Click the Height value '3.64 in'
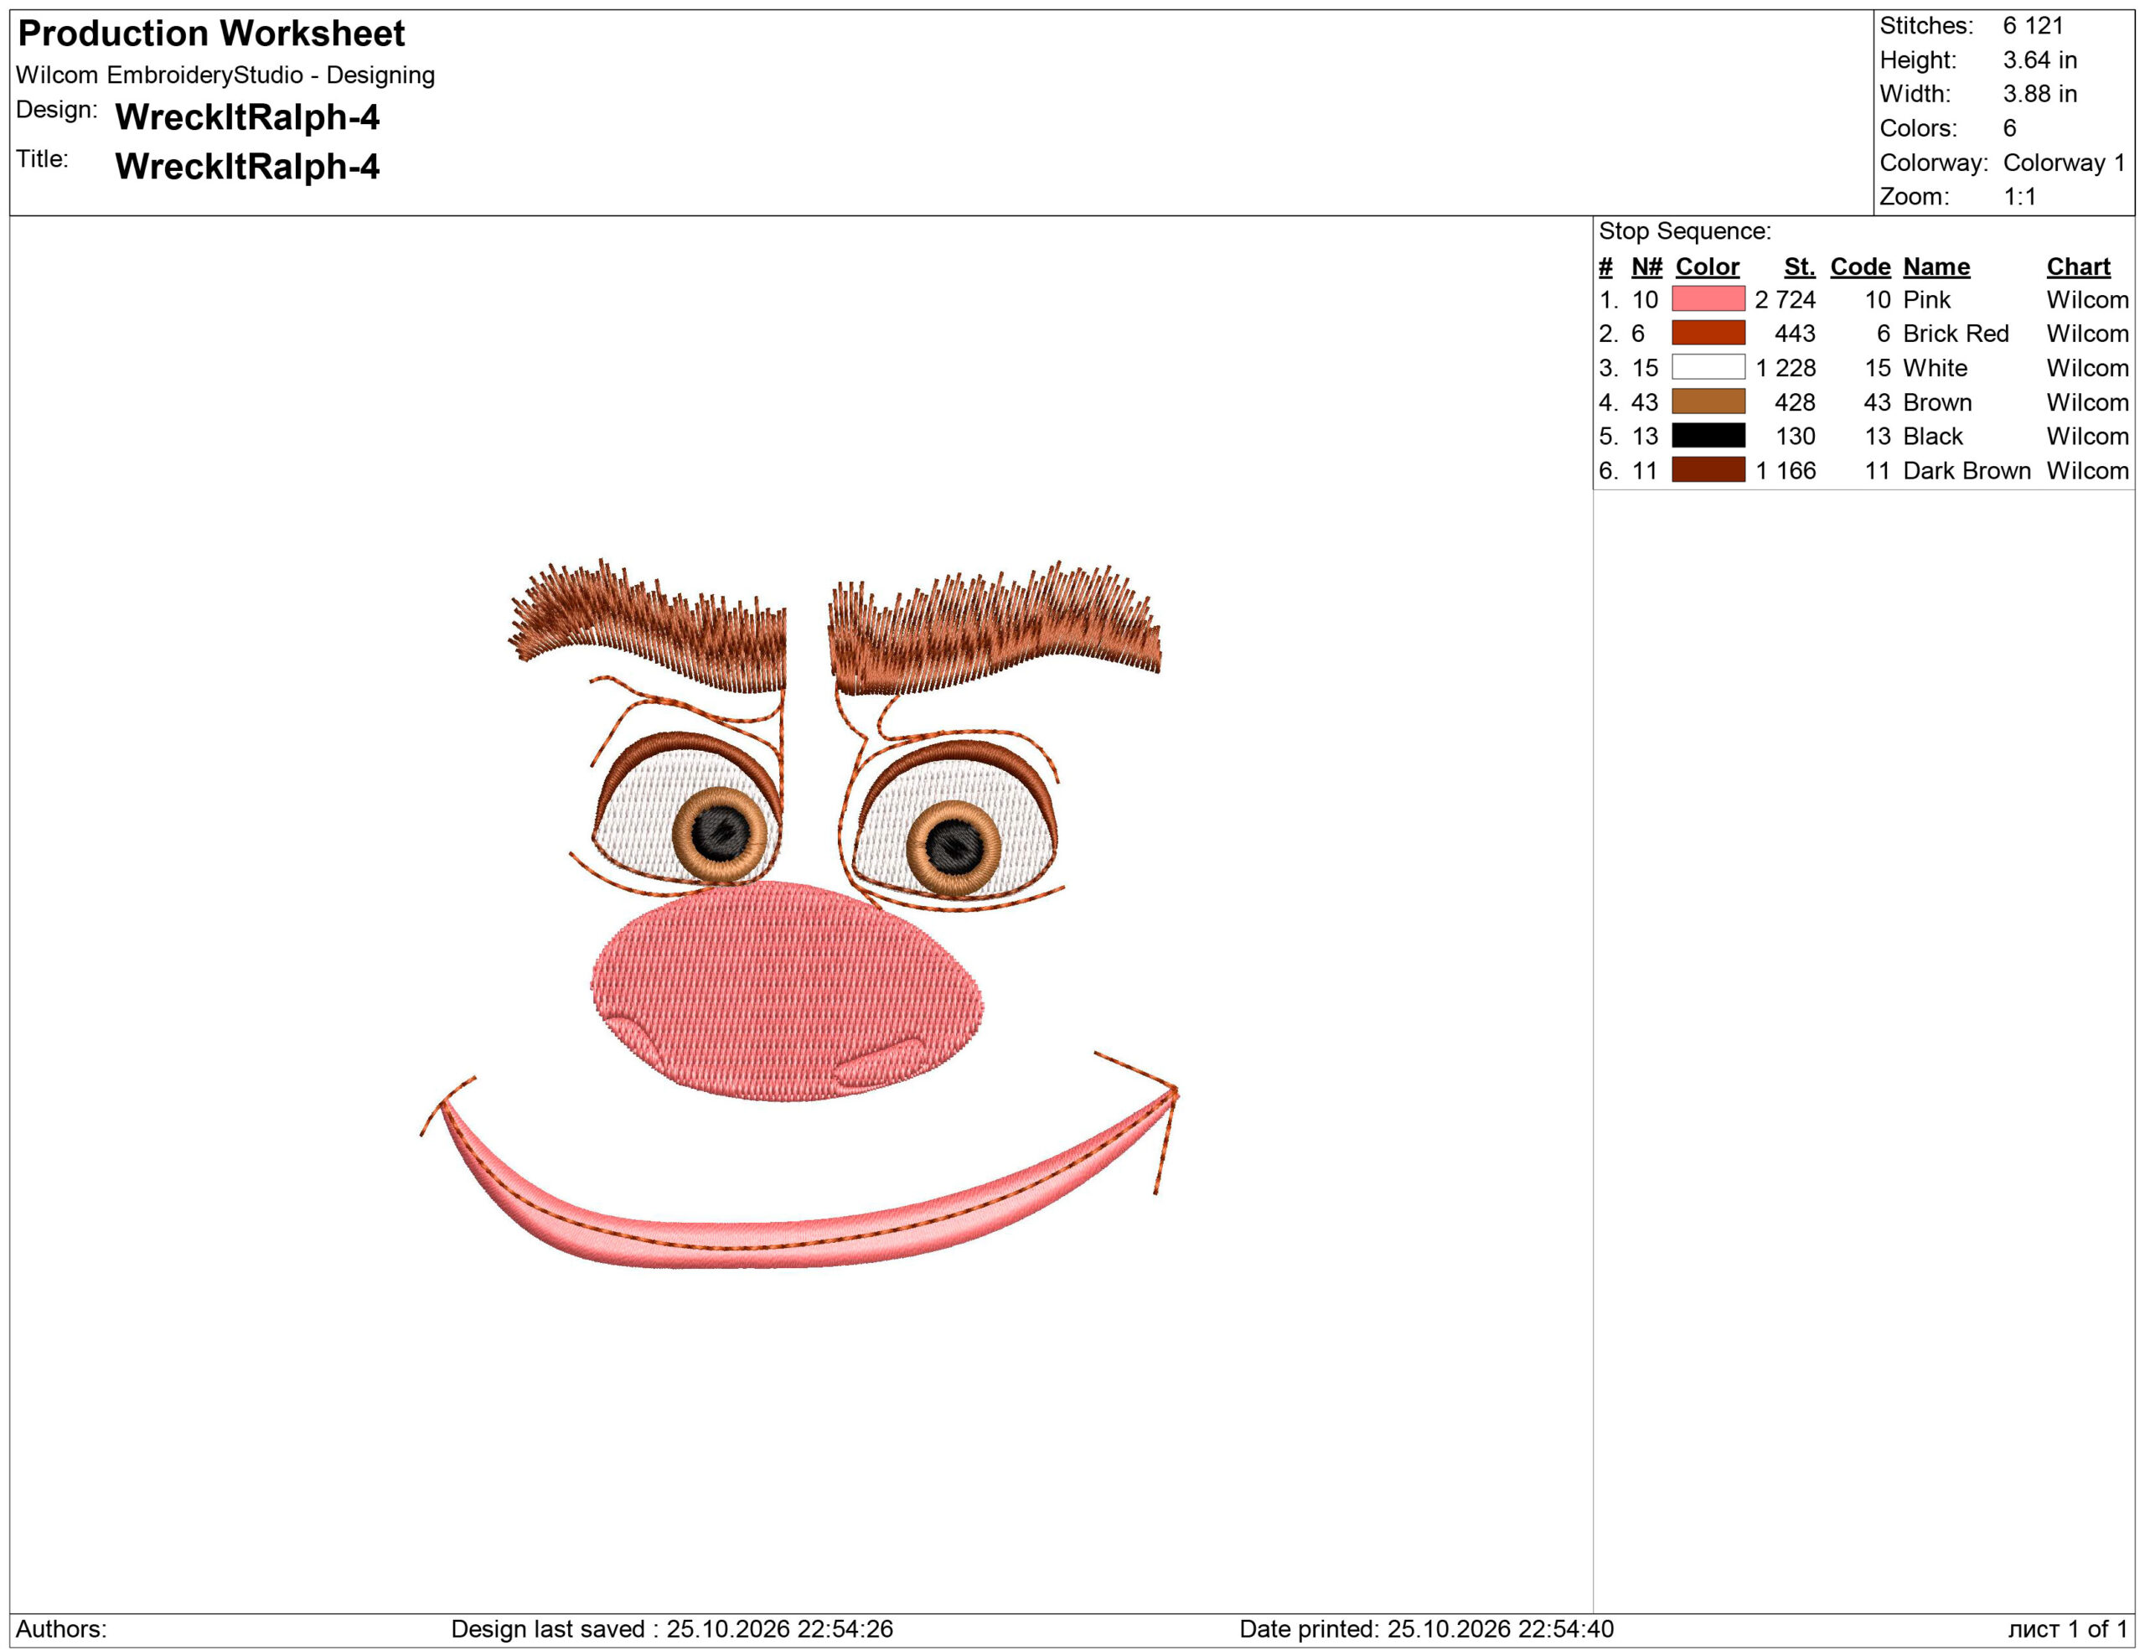 (2040, 60)
